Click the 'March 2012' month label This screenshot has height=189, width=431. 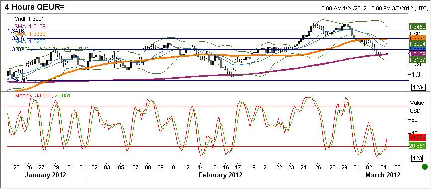(x=383, y=175)
